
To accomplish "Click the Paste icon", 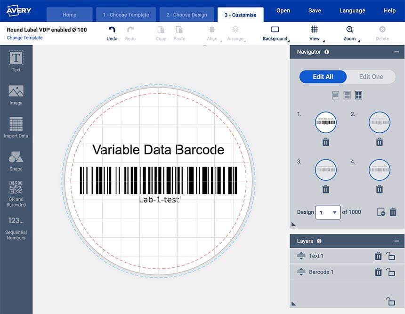I will [x=179, y=30].
